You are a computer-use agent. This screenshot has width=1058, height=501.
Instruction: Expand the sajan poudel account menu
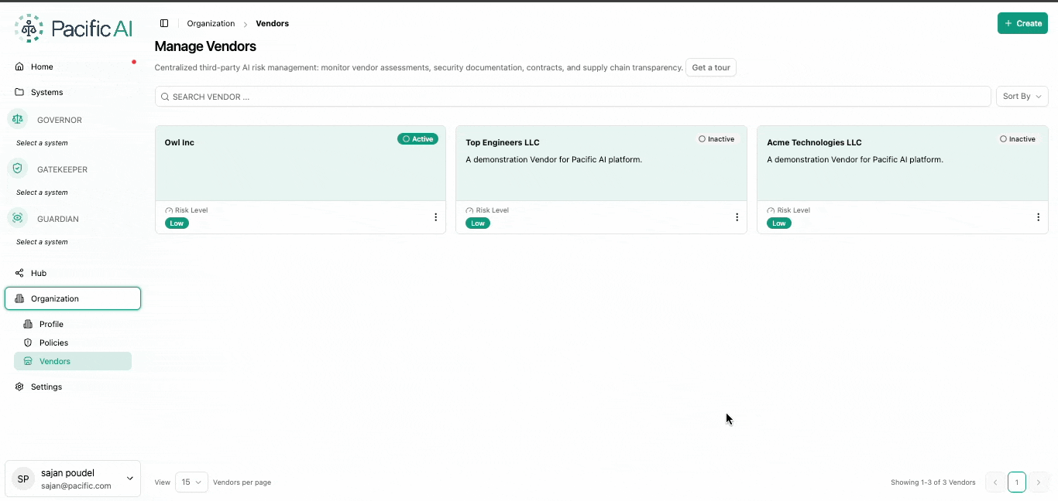point(73,479)
